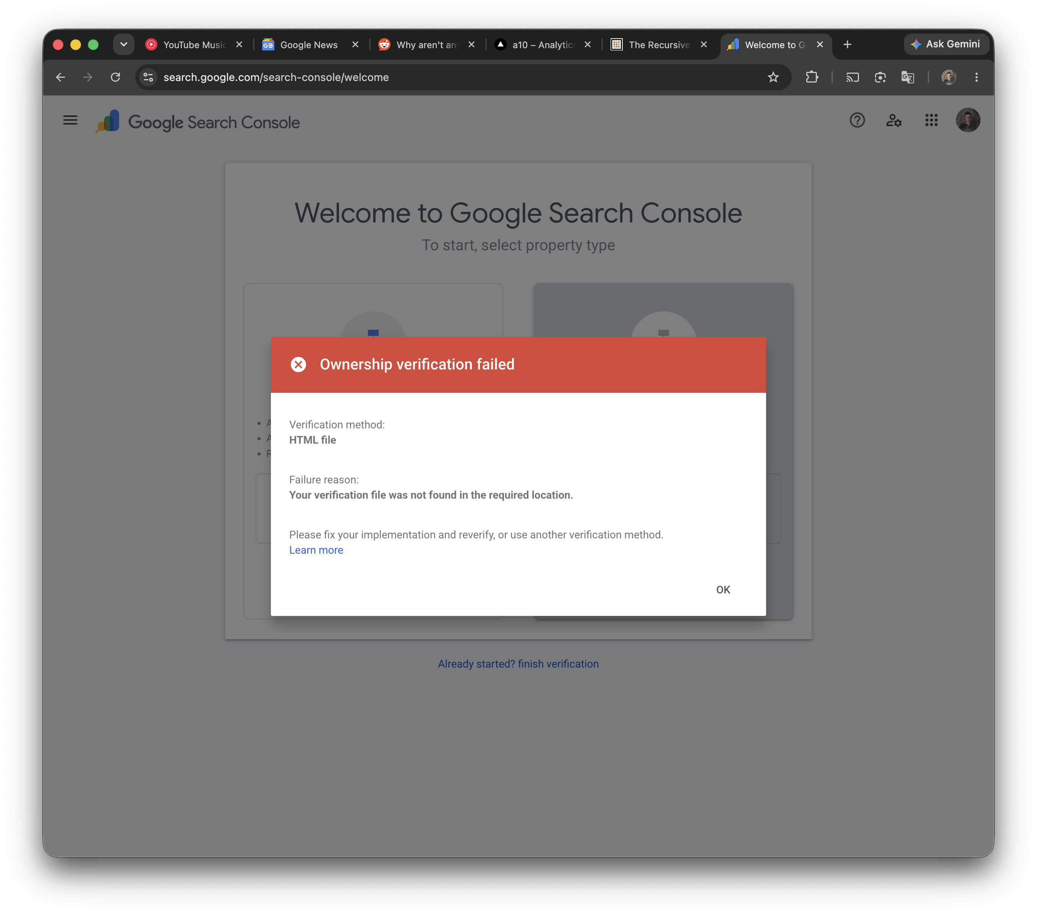
Task: Click the HTML file verification method text
Action: 313,440
